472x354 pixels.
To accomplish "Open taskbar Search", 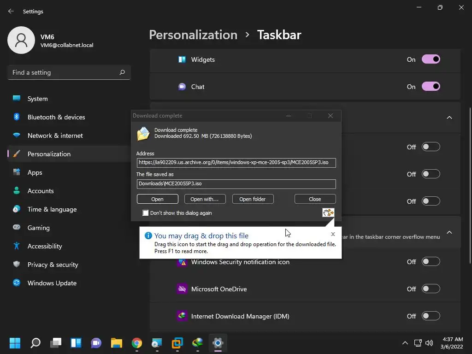I will pyautogui.click(x=35, y=343).
